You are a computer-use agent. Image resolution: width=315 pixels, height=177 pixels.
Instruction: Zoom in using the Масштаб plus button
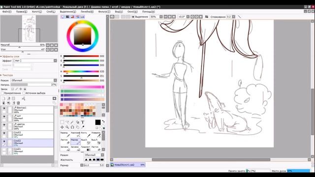(x=52, y=45)
